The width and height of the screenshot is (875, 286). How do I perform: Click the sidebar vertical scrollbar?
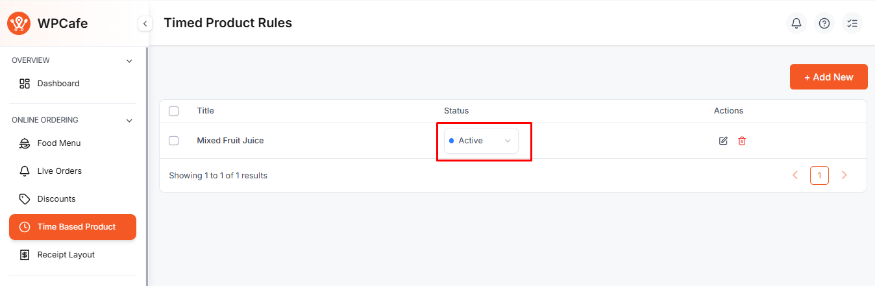147,162
